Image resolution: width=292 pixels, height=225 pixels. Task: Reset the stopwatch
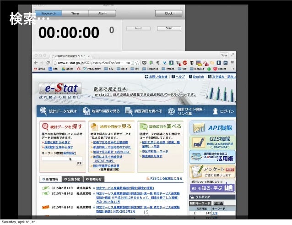tap(138, 28)
